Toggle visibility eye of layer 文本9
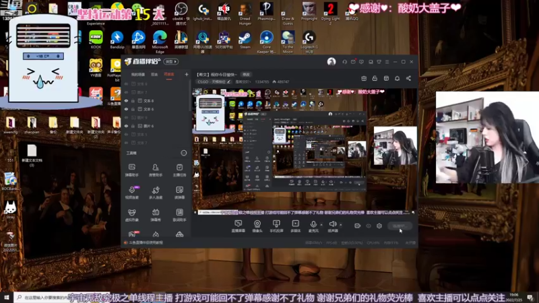The width and height of the screenshot is (539, 303). [126, 83]
